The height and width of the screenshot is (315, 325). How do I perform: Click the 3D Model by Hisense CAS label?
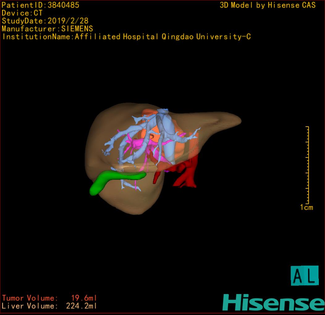(268, 5)
